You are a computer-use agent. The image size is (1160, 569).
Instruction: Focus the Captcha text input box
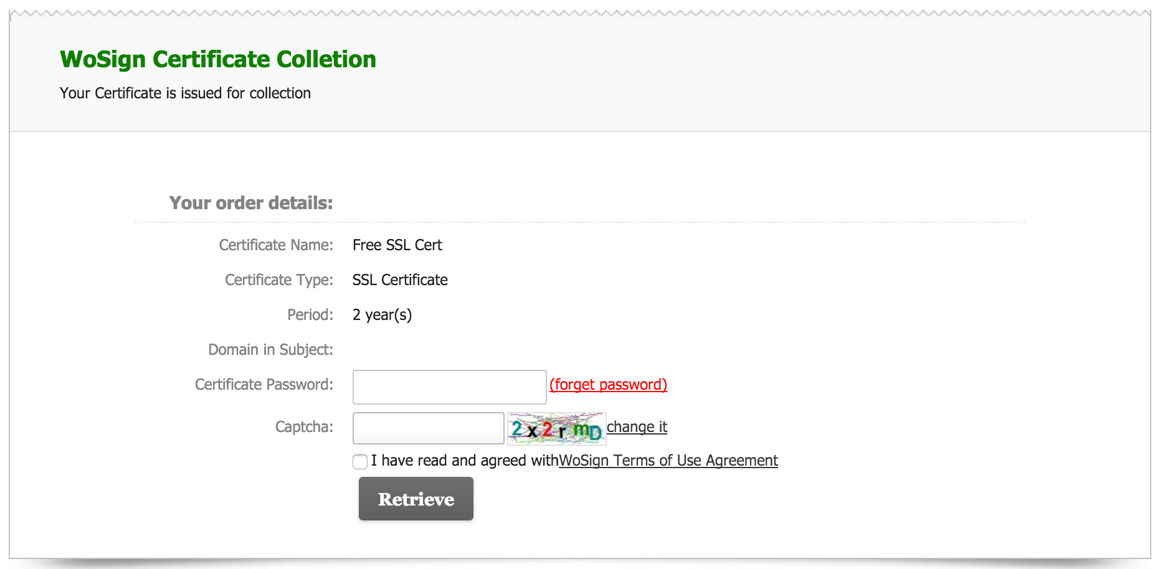(x=428, y=428)
